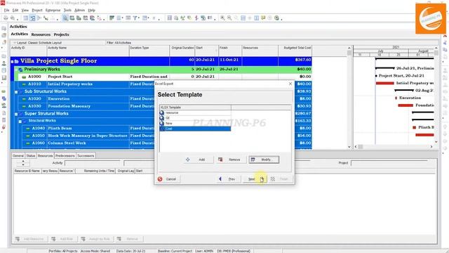The width and height of the screenshot is (449, 253).
Task: Collapse the Sub Structural Works band
Action: click(x=16, y=92)
